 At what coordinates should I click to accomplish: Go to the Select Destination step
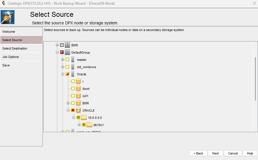15,48
